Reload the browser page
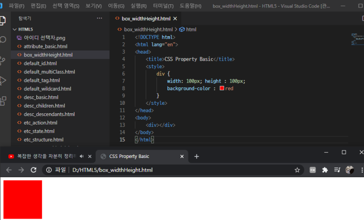The height and width of the screenshot is (220, 364). [x=33, y=170]
